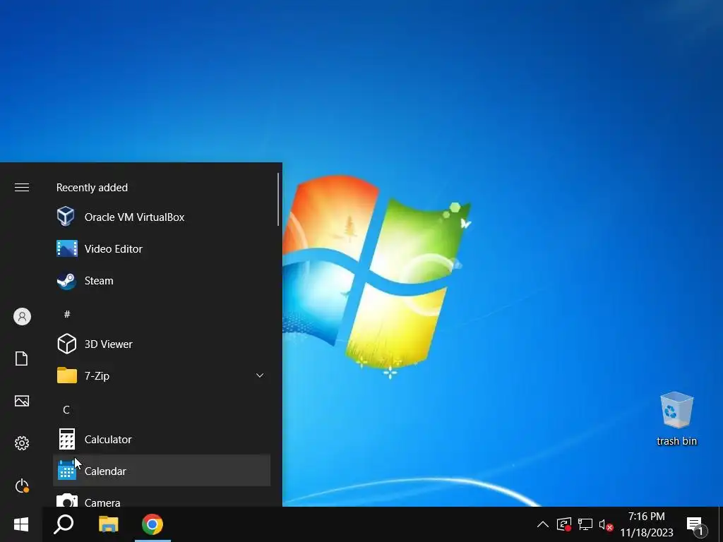Click the 7-Zip folder icon
This screenshot has width=723, height=542.
pos(67,375)
